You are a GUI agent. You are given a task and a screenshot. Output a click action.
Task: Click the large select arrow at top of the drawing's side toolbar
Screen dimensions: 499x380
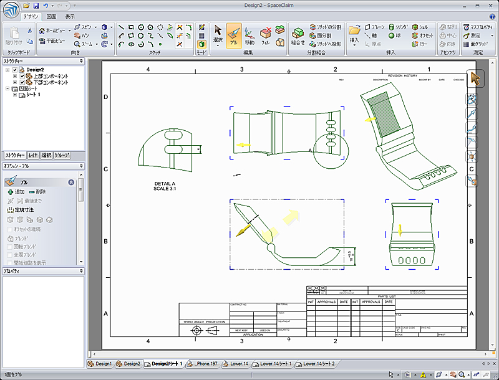pos(475,79)
